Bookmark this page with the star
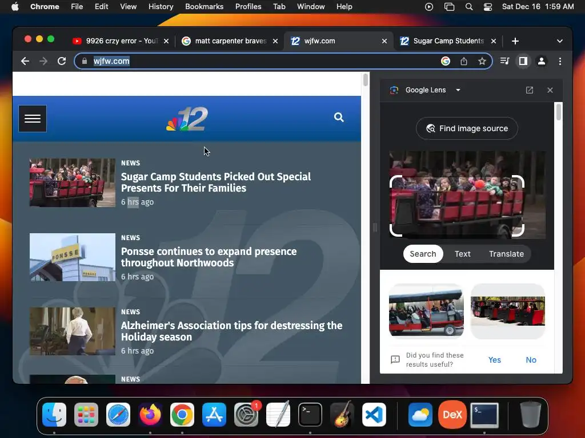The width and height of the screenshot is (585, 438). [x=482, y=61]
